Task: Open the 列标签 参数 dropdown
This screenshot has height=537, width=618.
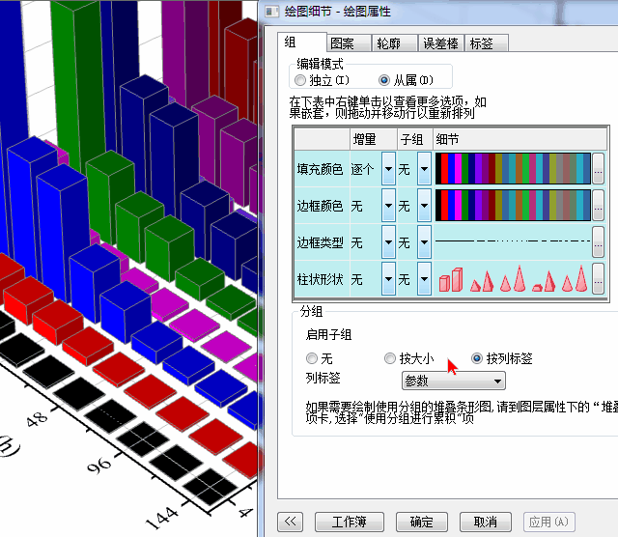Action: click(452, 381)
